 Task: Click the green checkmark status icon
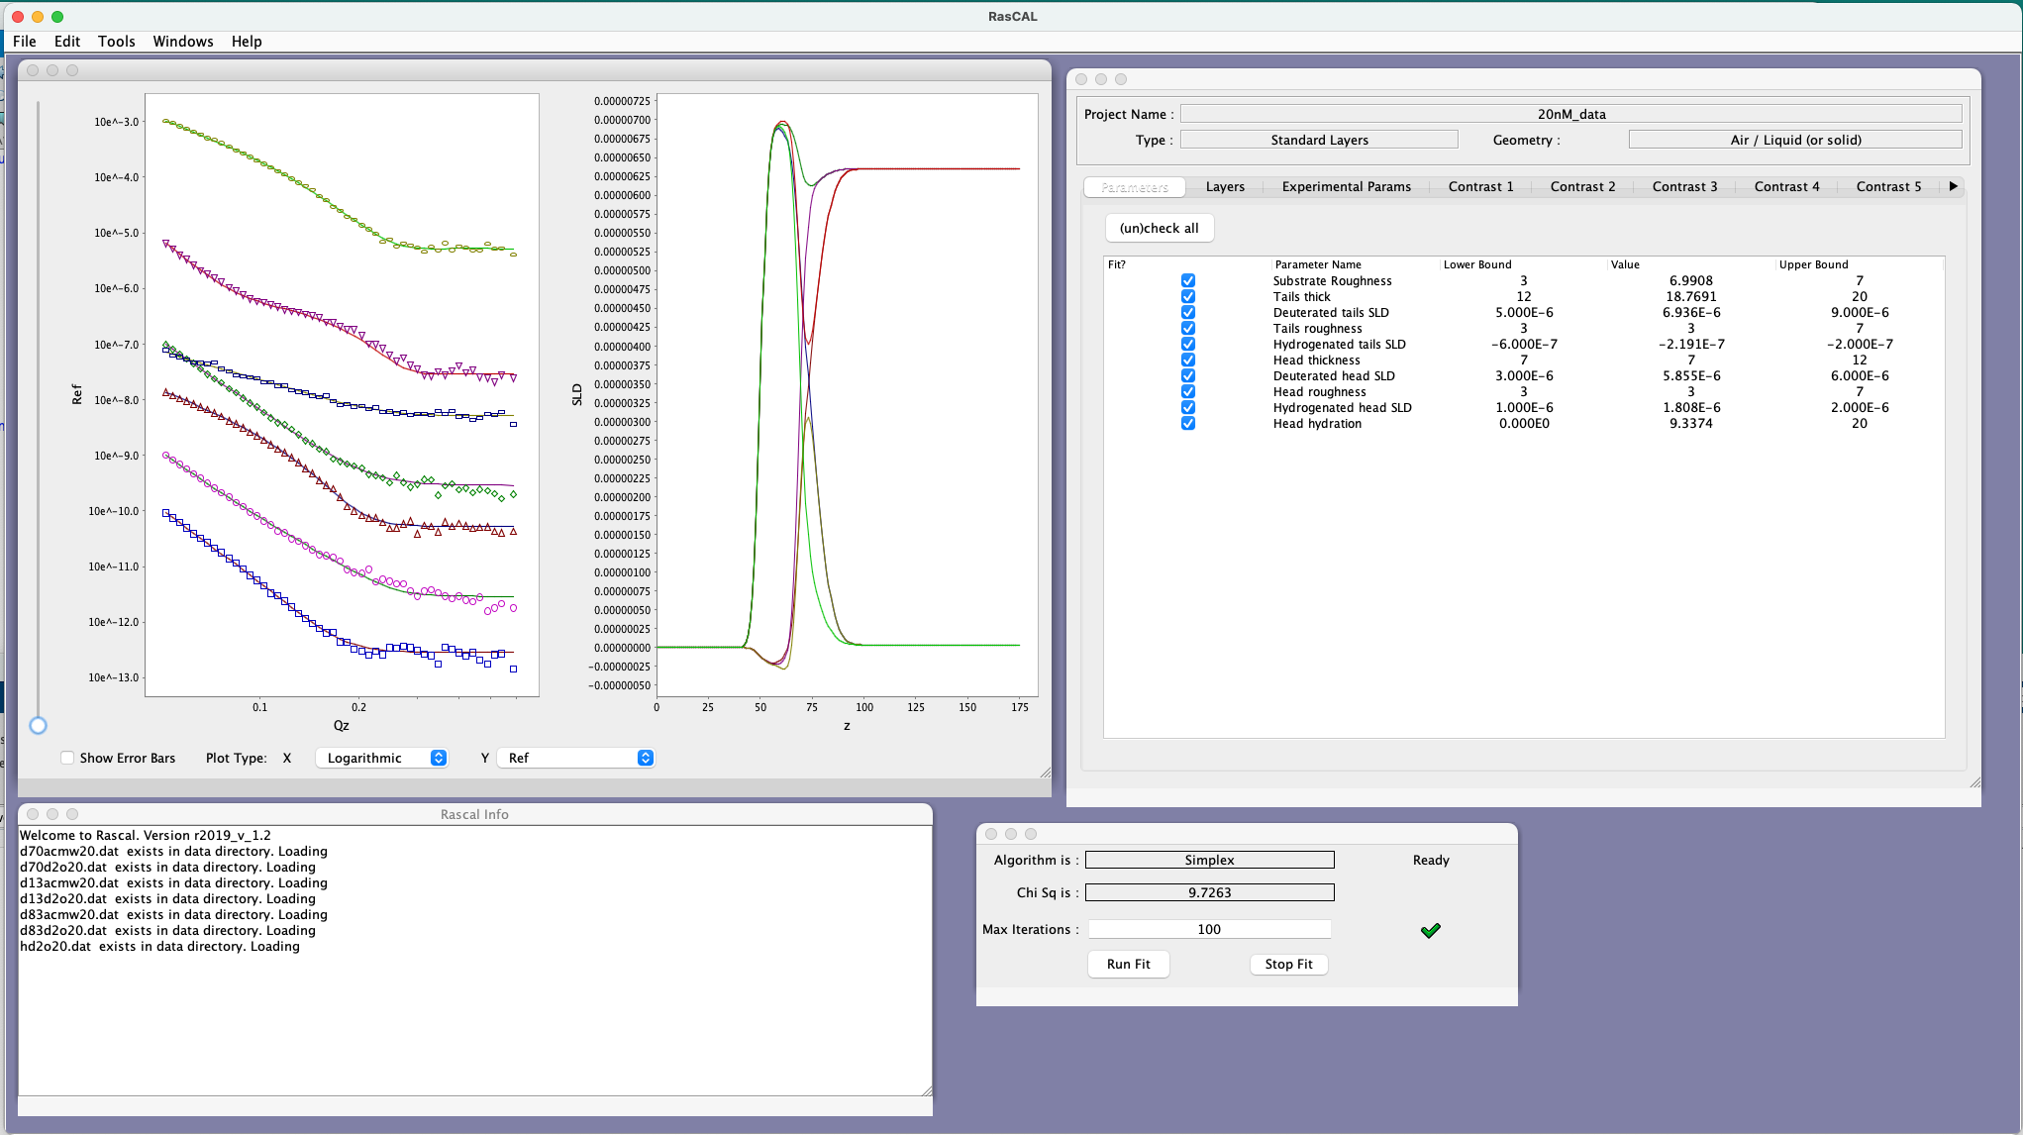point(1430,930)
